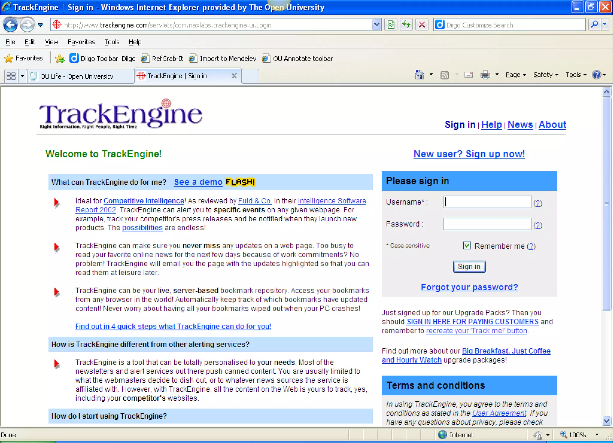
Task: Click the vertical scrollbar down arrow
Action: coord(606,421)
